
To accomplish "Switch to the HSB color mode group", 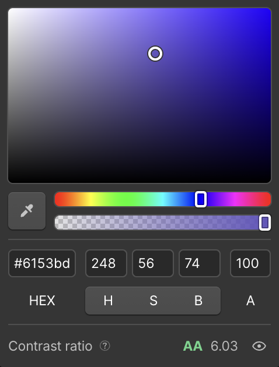I will [153, 301].
